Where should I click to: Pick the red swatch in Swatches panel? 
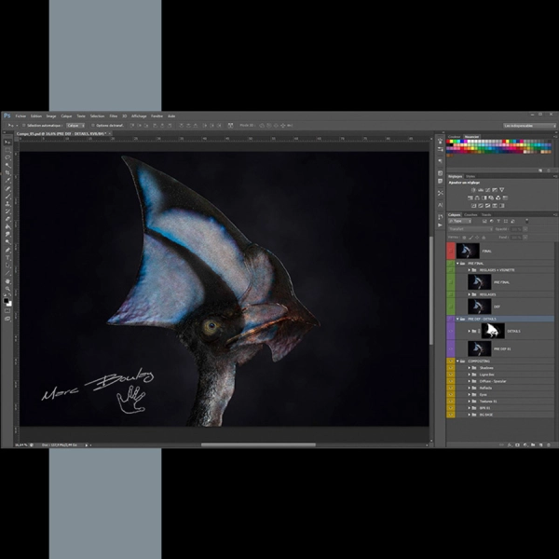point(448,142)
